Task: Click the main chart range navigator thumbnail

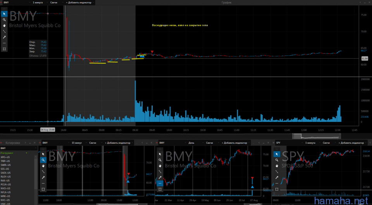Action: click(x=317, y=136)
